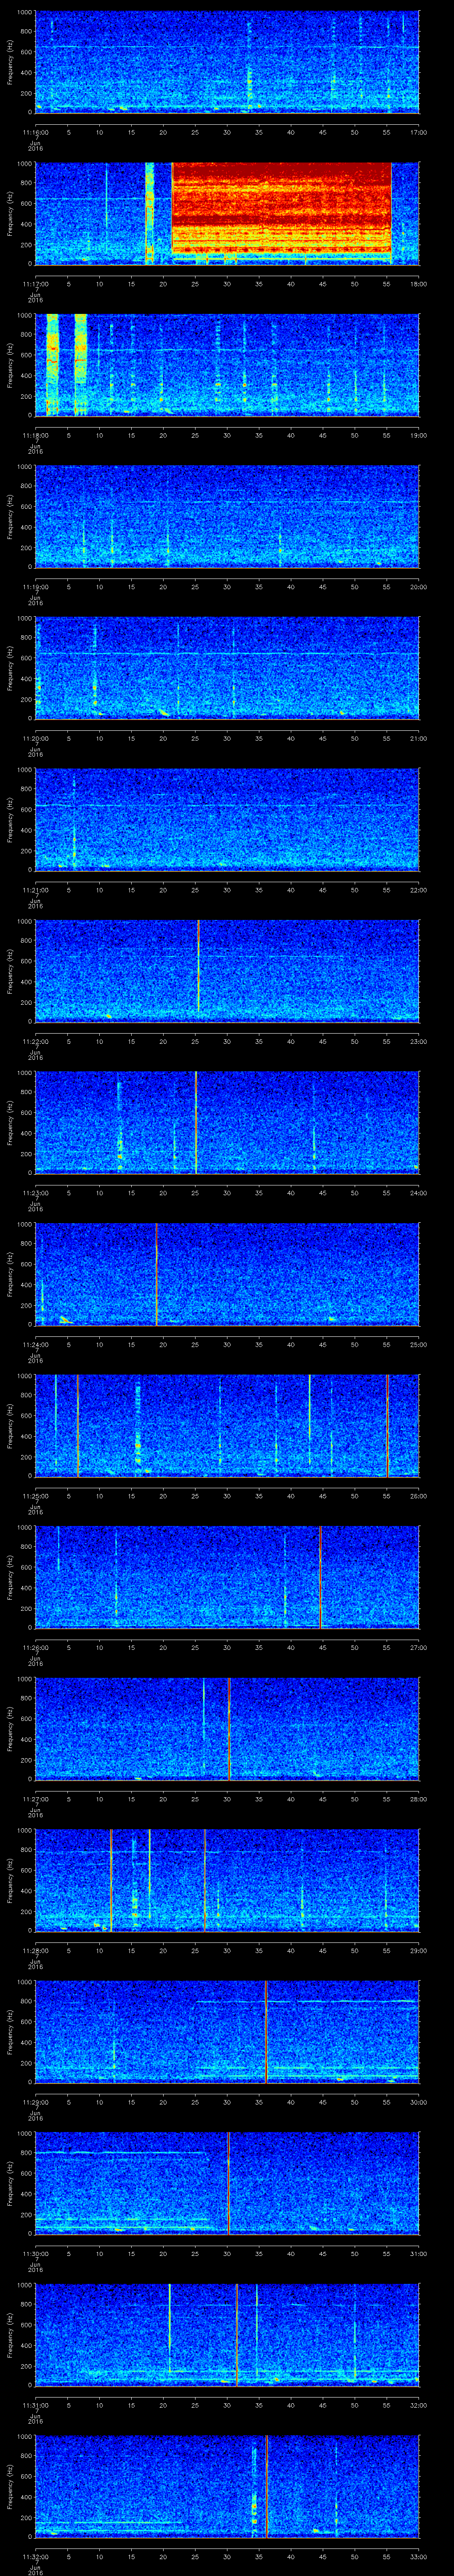Click the '11:16:00' start time label
The image size is (454, 2576).
(36, 131)
